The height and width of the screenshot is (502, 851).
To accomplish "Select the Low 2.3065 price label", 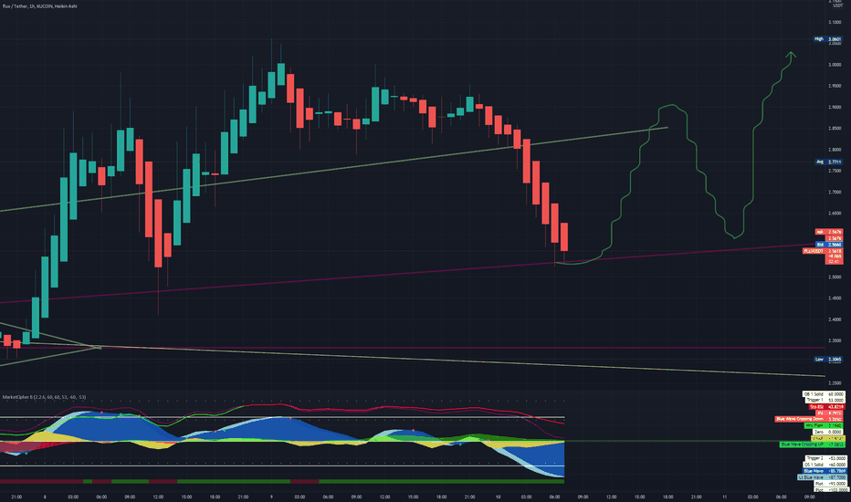I will [x=828, y=360].
